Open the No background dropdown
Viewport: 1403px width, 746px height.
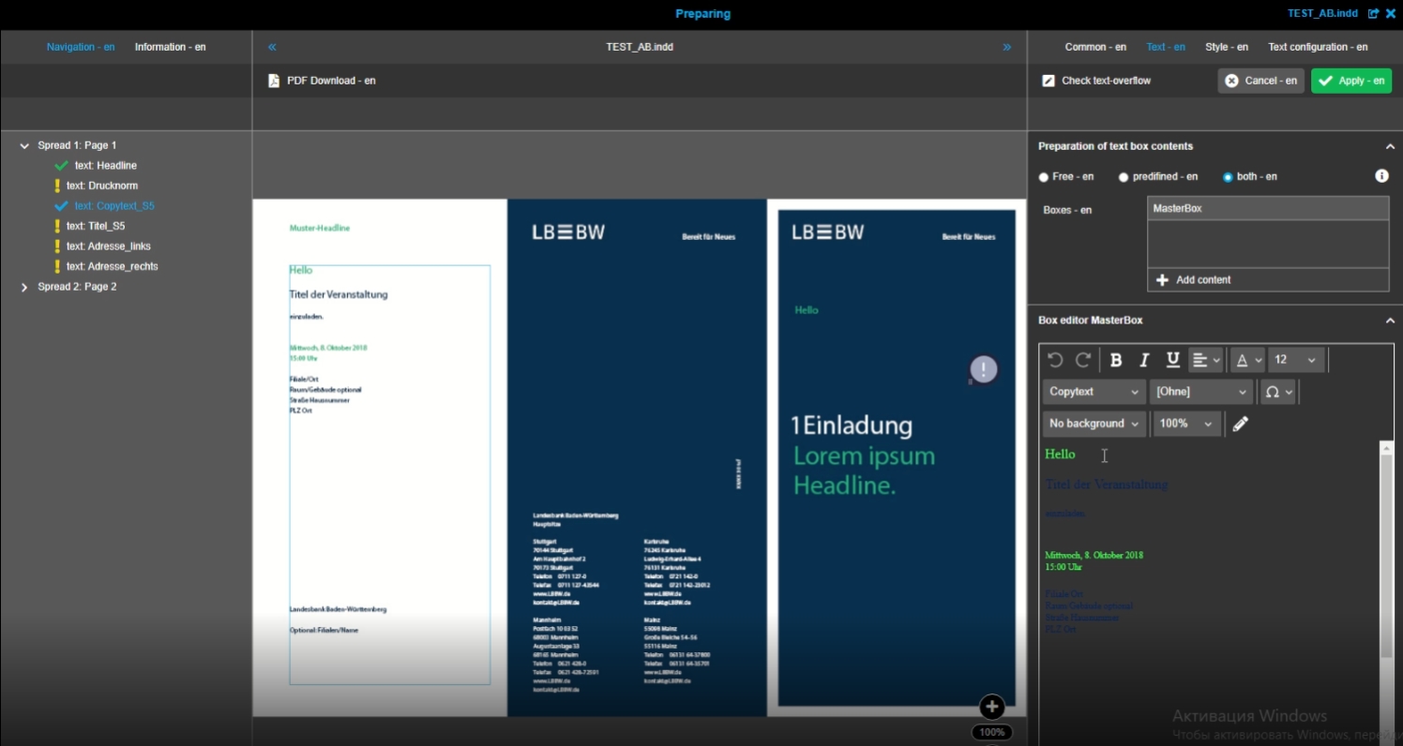coord(1094,424)
